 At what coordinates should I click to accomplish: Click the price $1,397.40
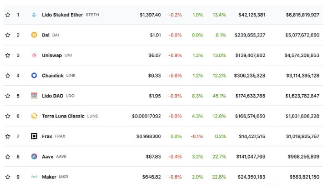(x=150, y=15)
